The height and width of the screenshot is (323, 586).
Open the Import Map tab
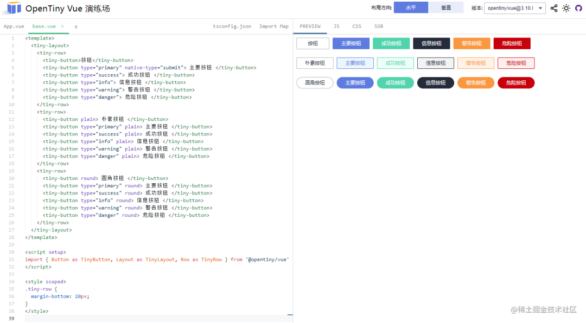[x=274, y=26]
